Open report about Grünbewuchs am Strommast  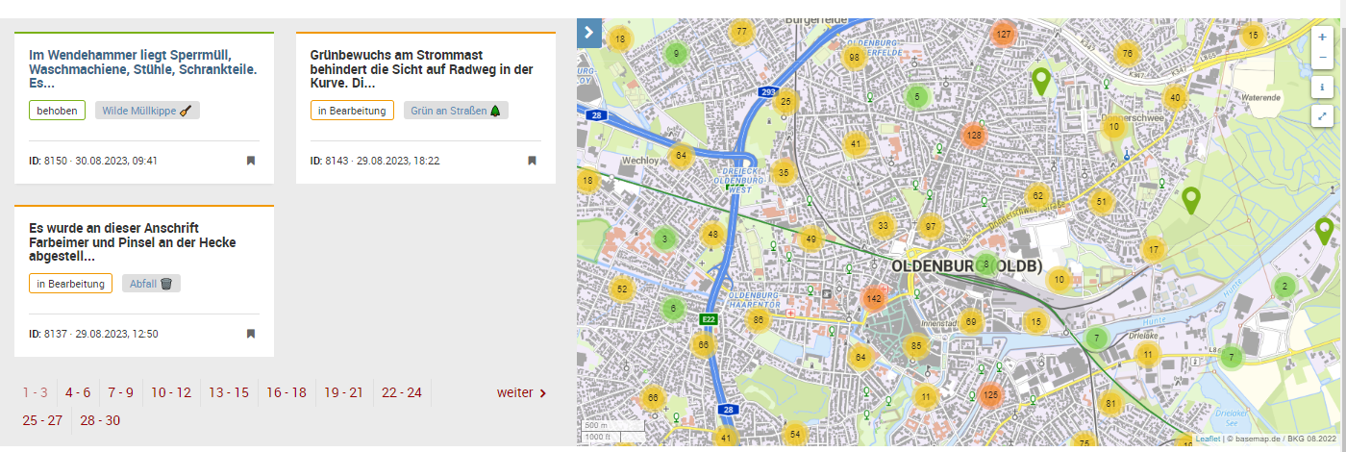[x=422, y=69]
